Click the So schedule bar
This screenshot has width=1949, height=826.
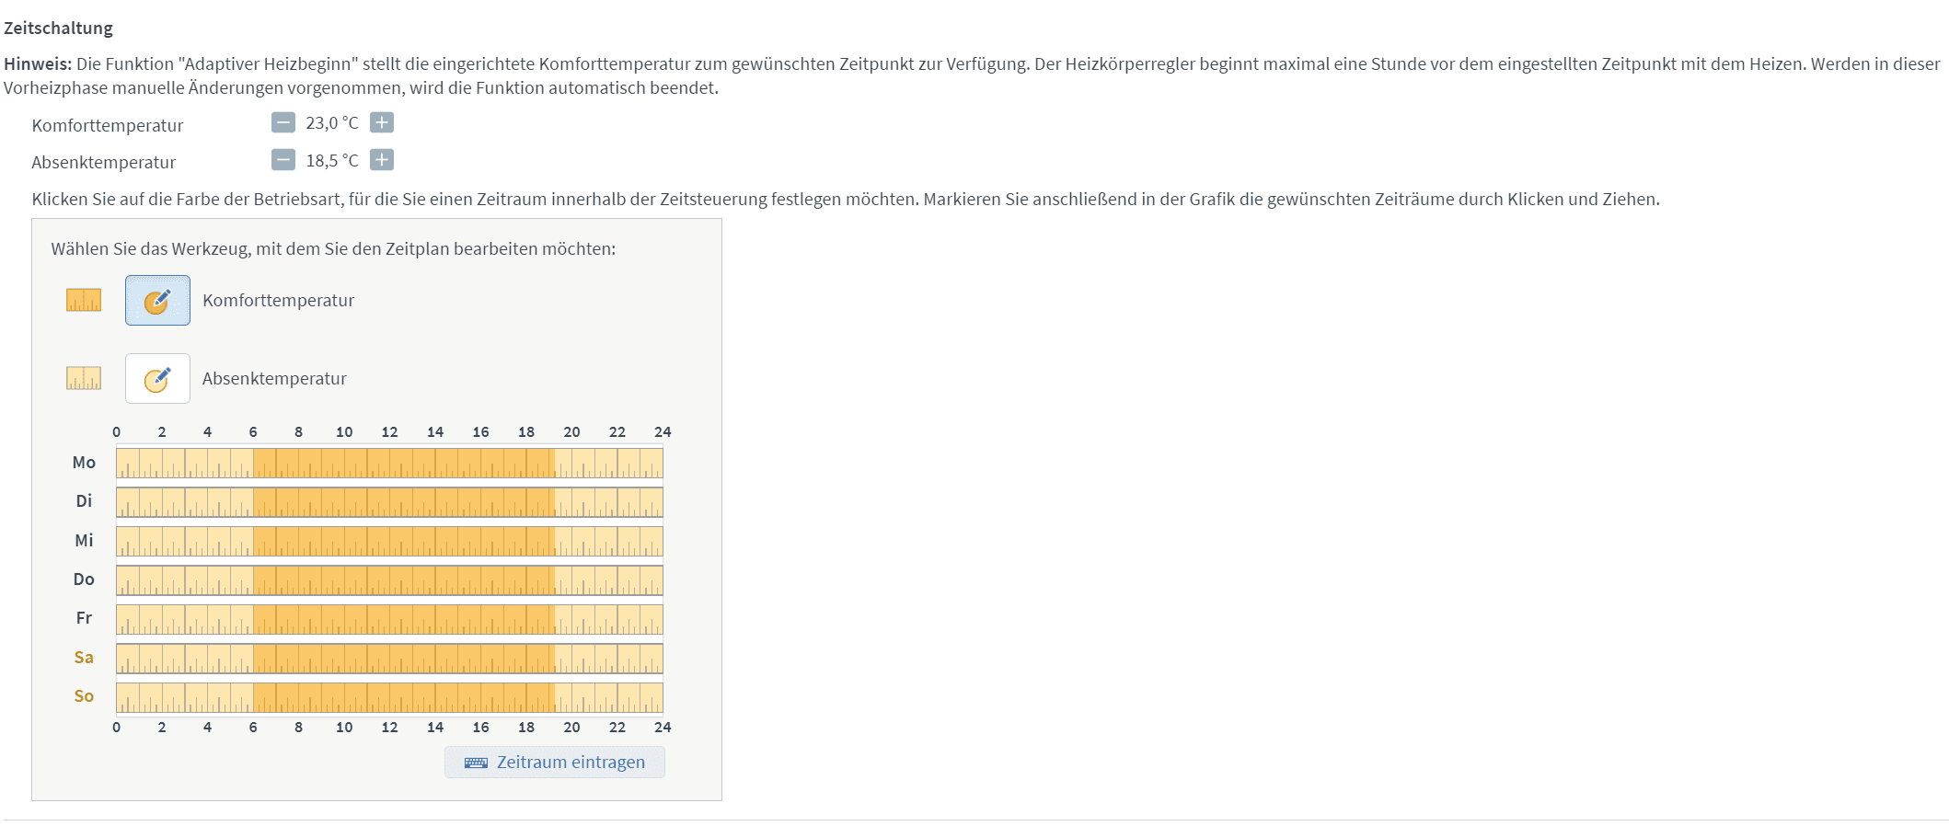[389, 696]
